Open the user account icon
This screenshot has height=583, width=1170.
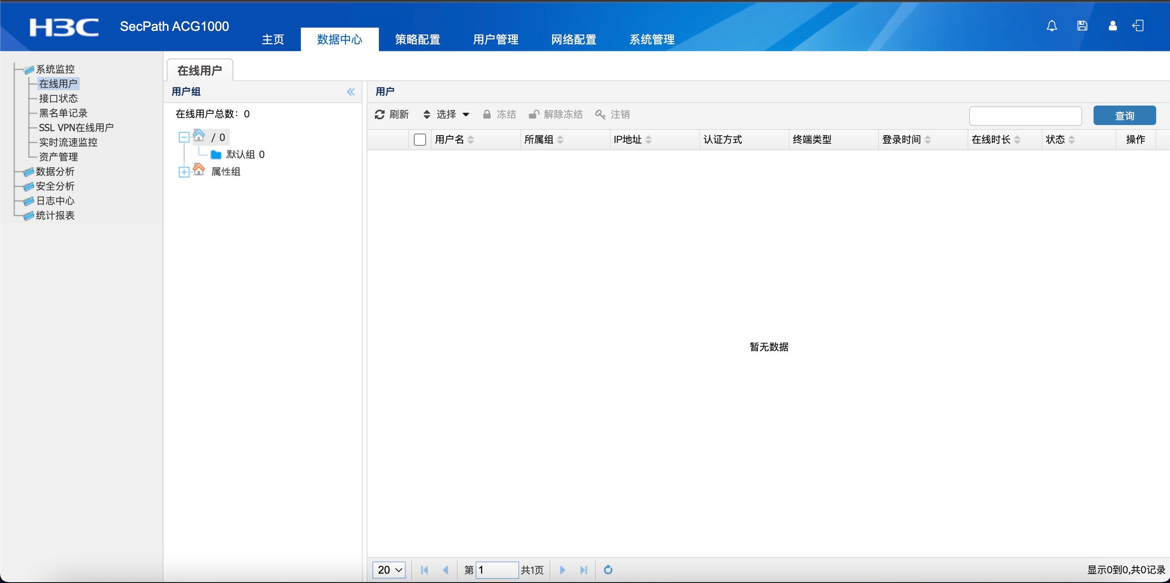point(1112,26)
